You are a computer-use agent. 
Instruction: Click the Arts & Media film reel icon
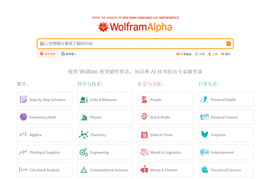click(x=145, y=116)
